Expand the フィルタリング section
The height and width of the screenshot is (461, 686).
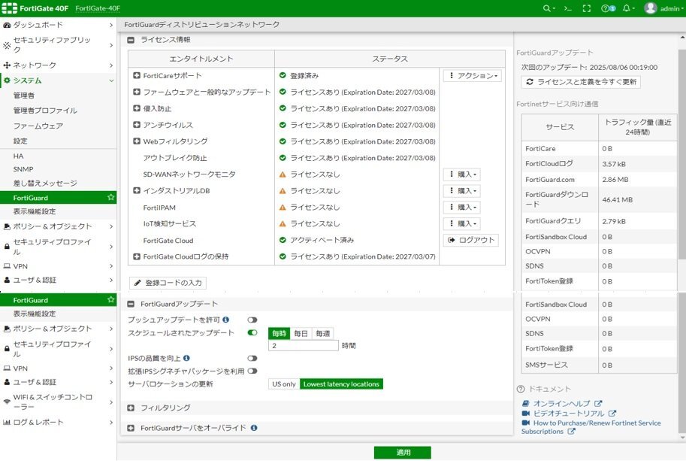131,408
